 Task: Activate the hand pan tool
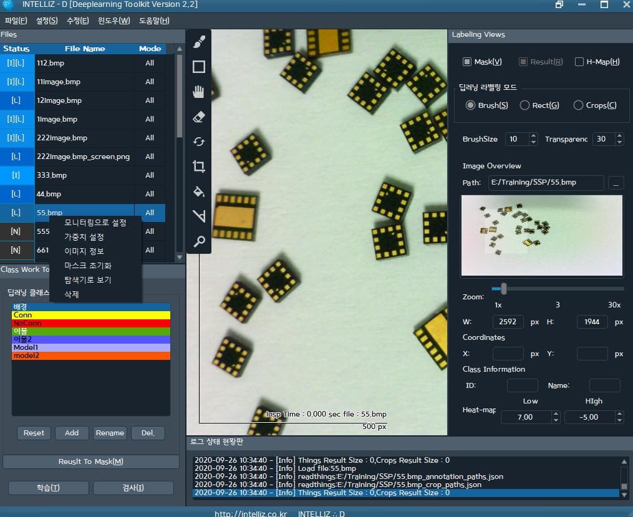[x=198, y=92]
